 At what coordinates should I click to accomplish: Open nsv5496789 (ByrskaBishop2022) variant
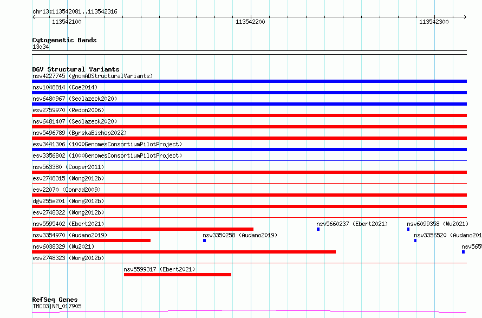80,133
